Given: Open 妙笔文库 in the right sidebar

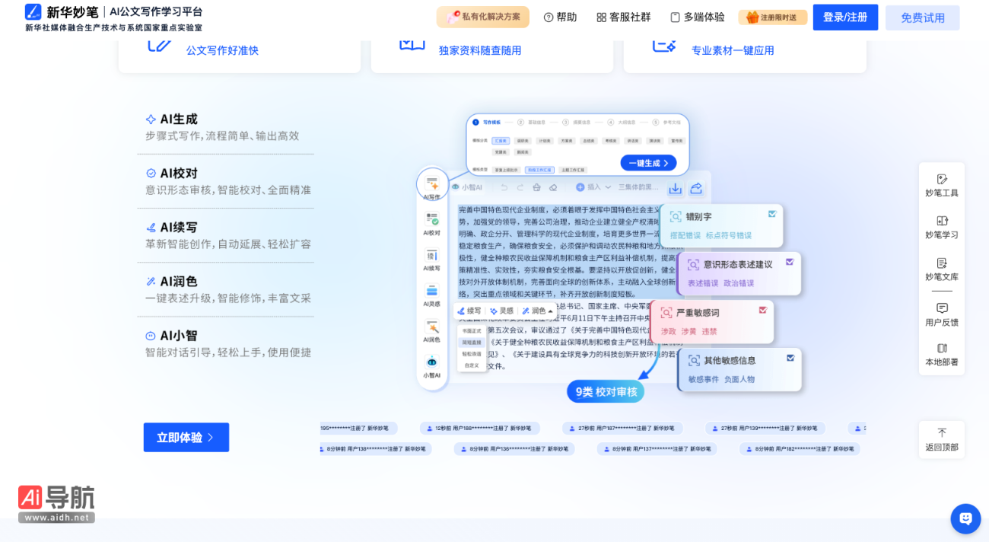Looking at the screenshot, I should pyautogui.click(x=942, y=269).
